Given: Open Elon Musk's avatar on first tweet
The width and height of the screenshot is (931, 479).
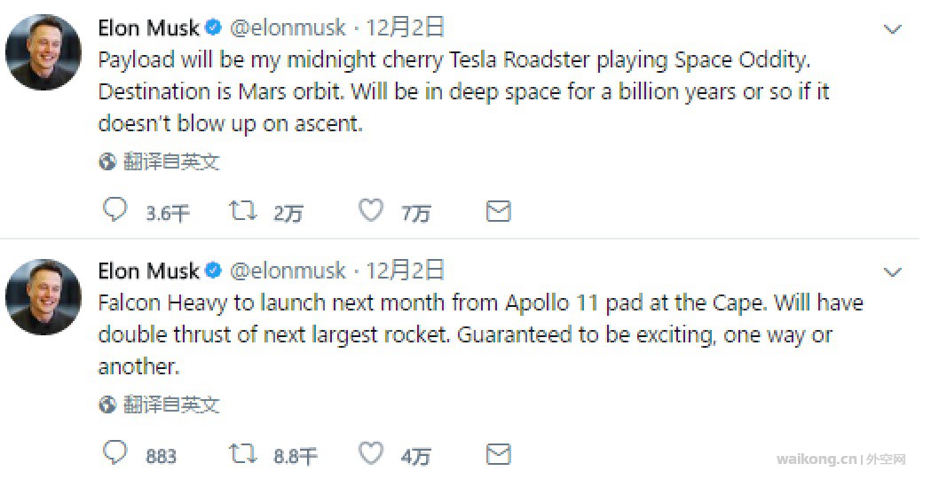Looking at the screenshot, I should coord(43,52).
